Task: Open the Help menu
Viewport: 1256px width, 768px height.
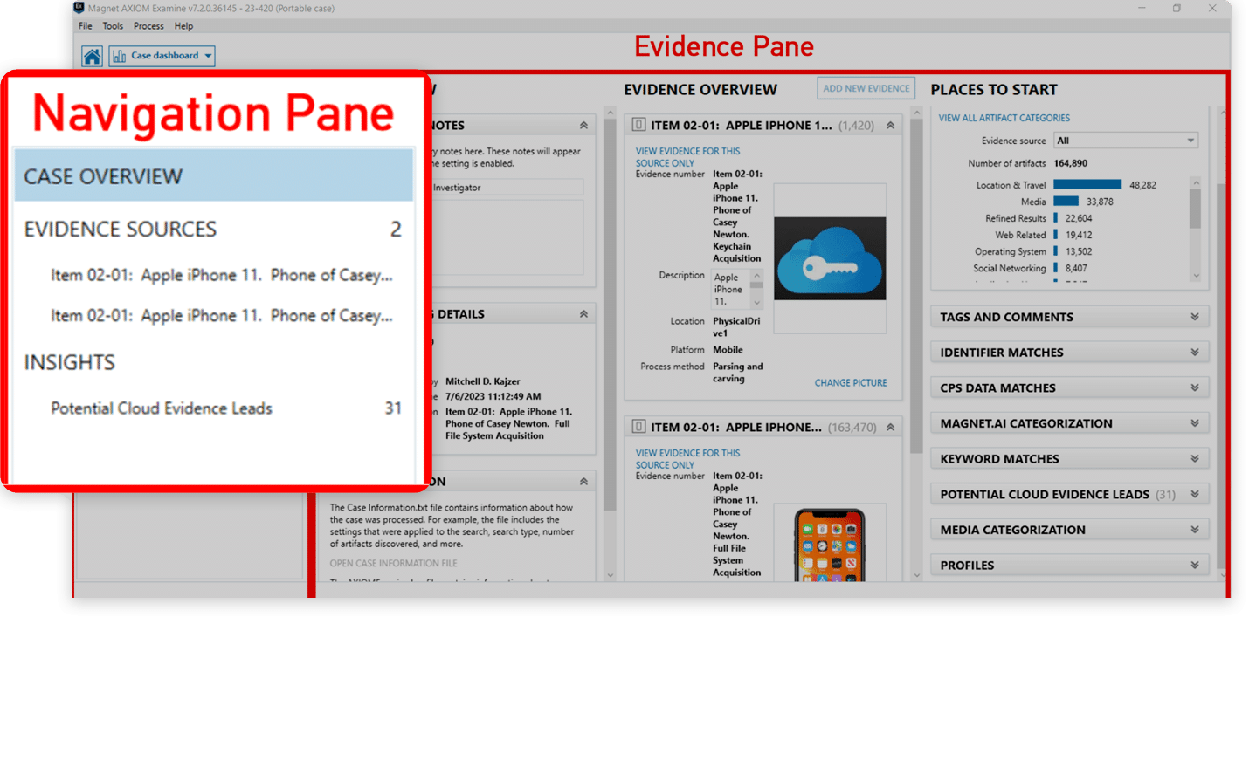Action: pos(183,26)
